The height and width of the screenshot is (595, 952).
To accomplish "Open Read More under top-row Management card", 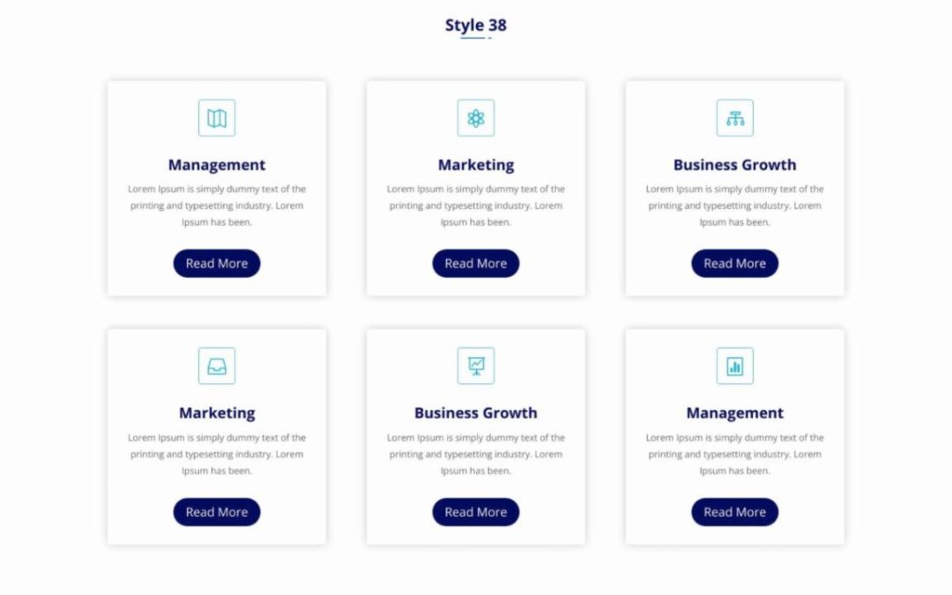I will click(x=217, y=264).
